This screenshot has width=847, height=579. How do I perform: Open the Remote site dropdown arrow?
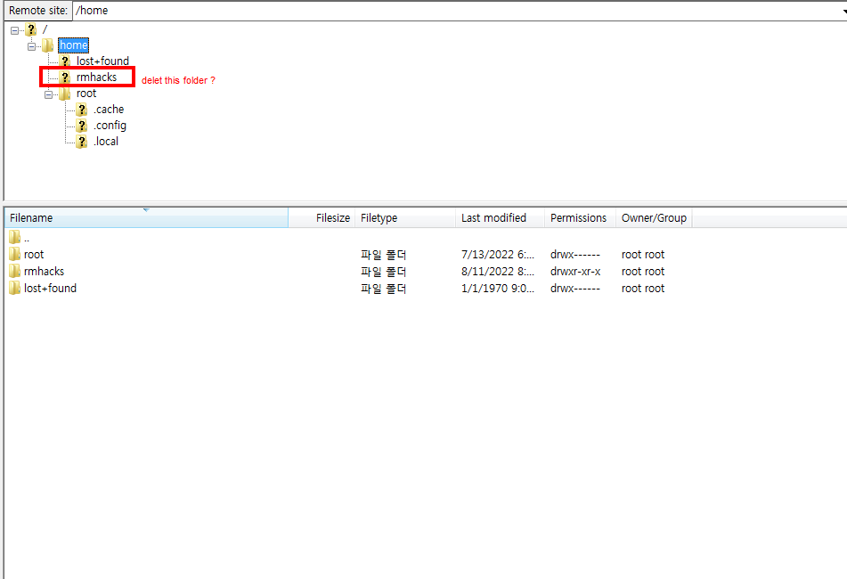[841, 10]
